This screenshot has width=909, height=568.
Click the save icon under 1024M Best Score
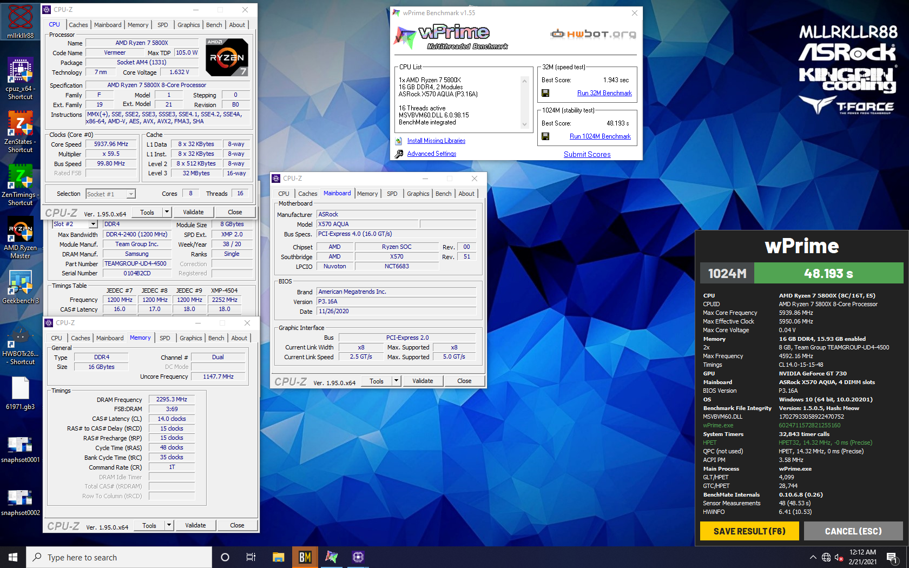[x=545, y=136]
